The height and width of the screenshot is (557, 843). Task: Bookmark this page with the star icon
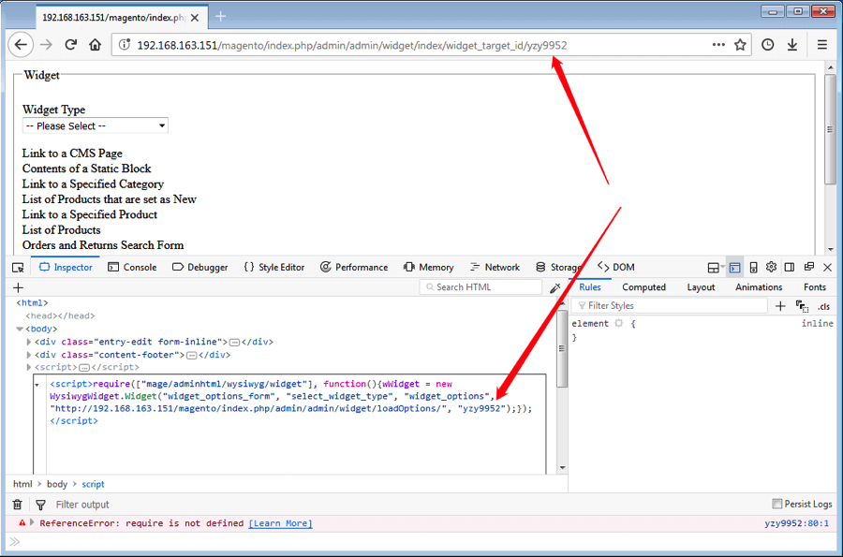tap(740, 45)
